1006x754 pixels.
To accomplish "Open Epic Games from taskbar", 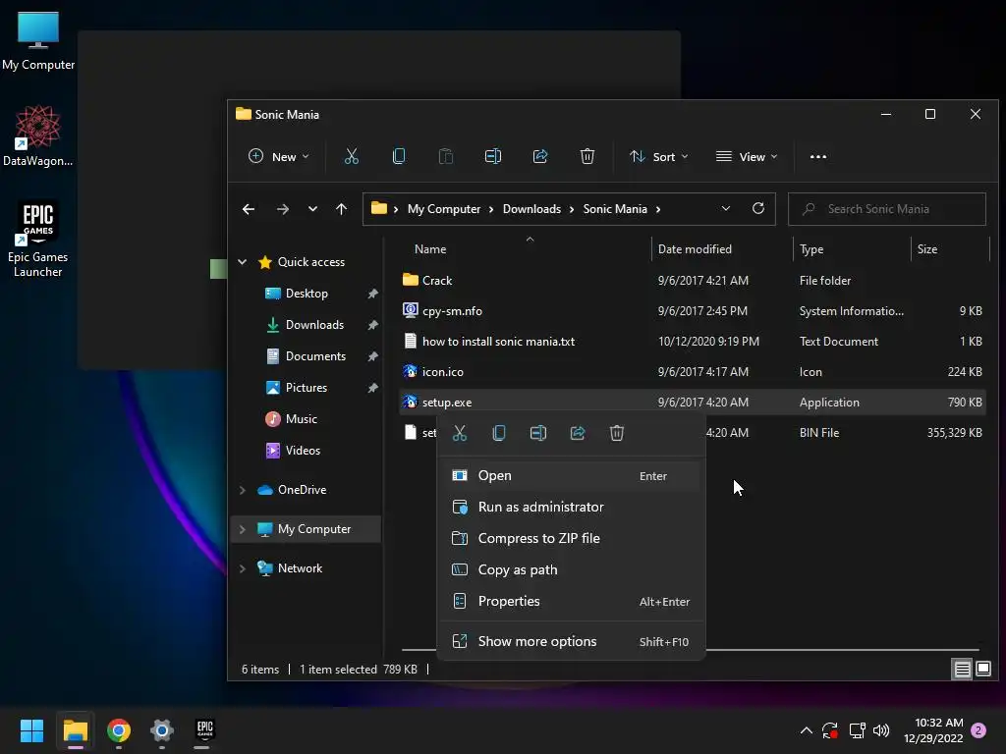I will click(204, 730).
